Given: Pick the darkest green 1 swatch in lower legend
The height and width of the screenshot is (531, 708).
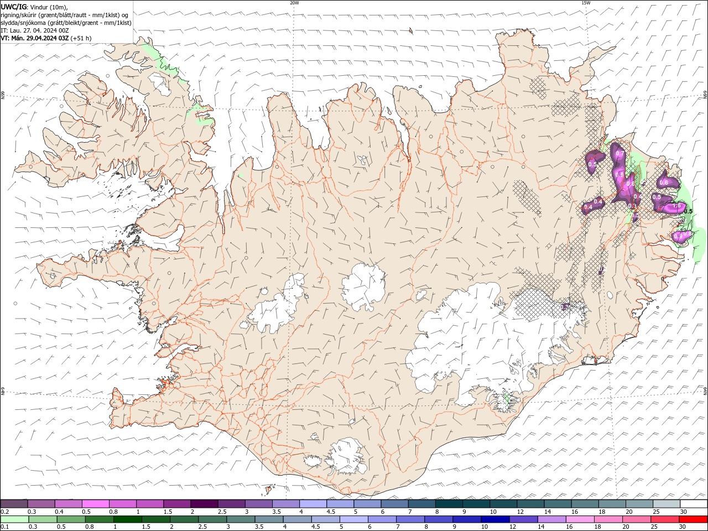Looking at the screenshot, I should click(x=128, y=519).
